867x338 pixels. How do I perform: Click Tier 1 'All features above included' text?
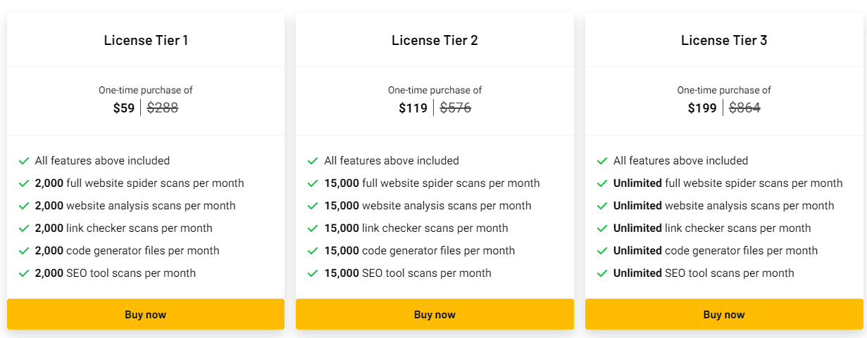pyautogui.click(x=103, y=161)
